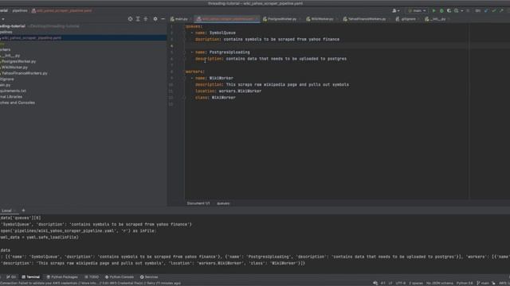
Task: Click the 'queues' breadcrumb below editor
Action: (223, 203)
